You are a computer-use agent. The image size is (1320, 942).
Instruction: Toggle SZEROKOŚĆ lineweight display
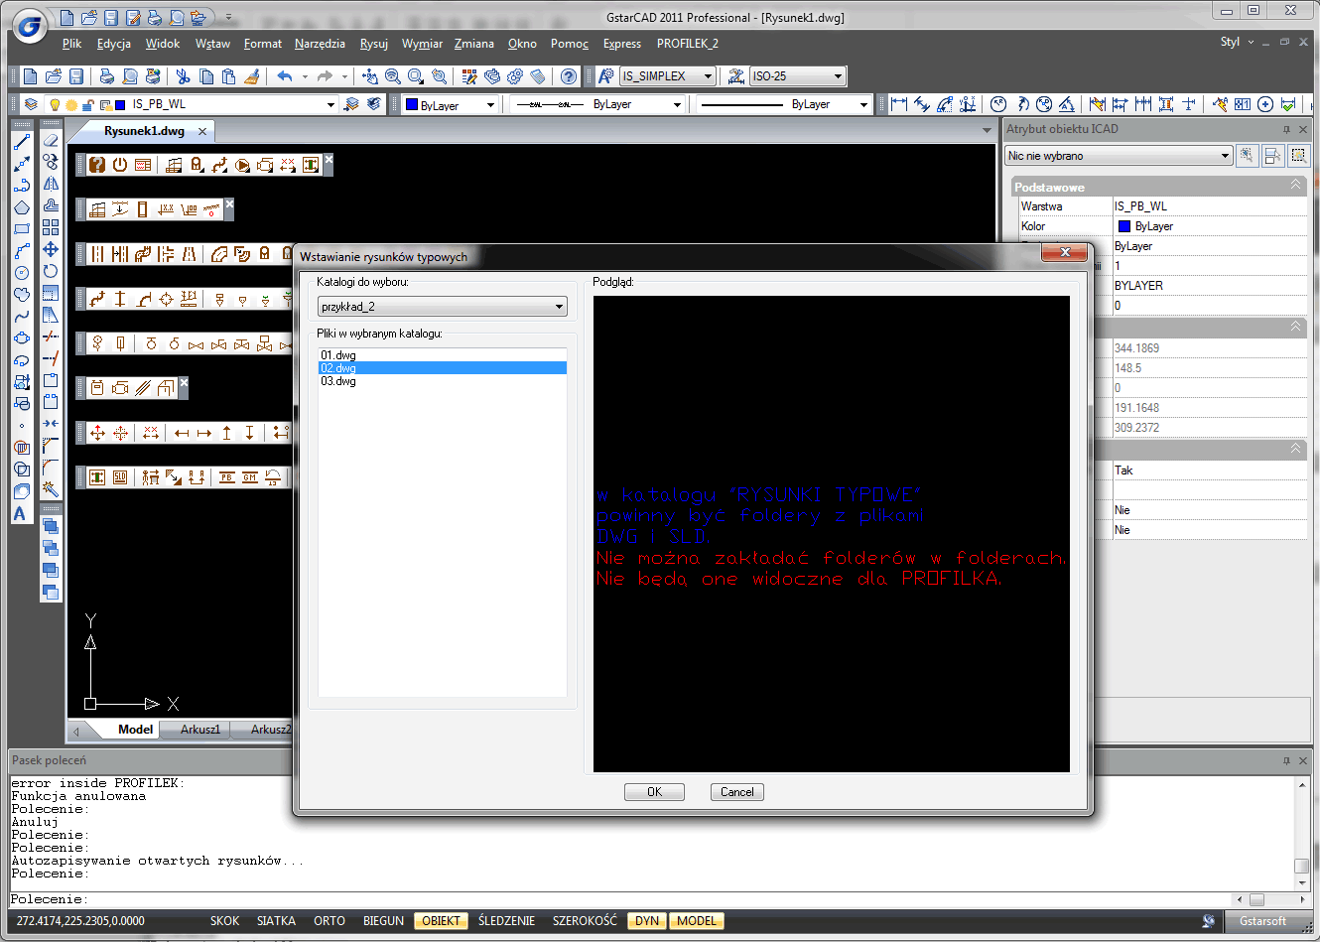click(x=585, y=921)
